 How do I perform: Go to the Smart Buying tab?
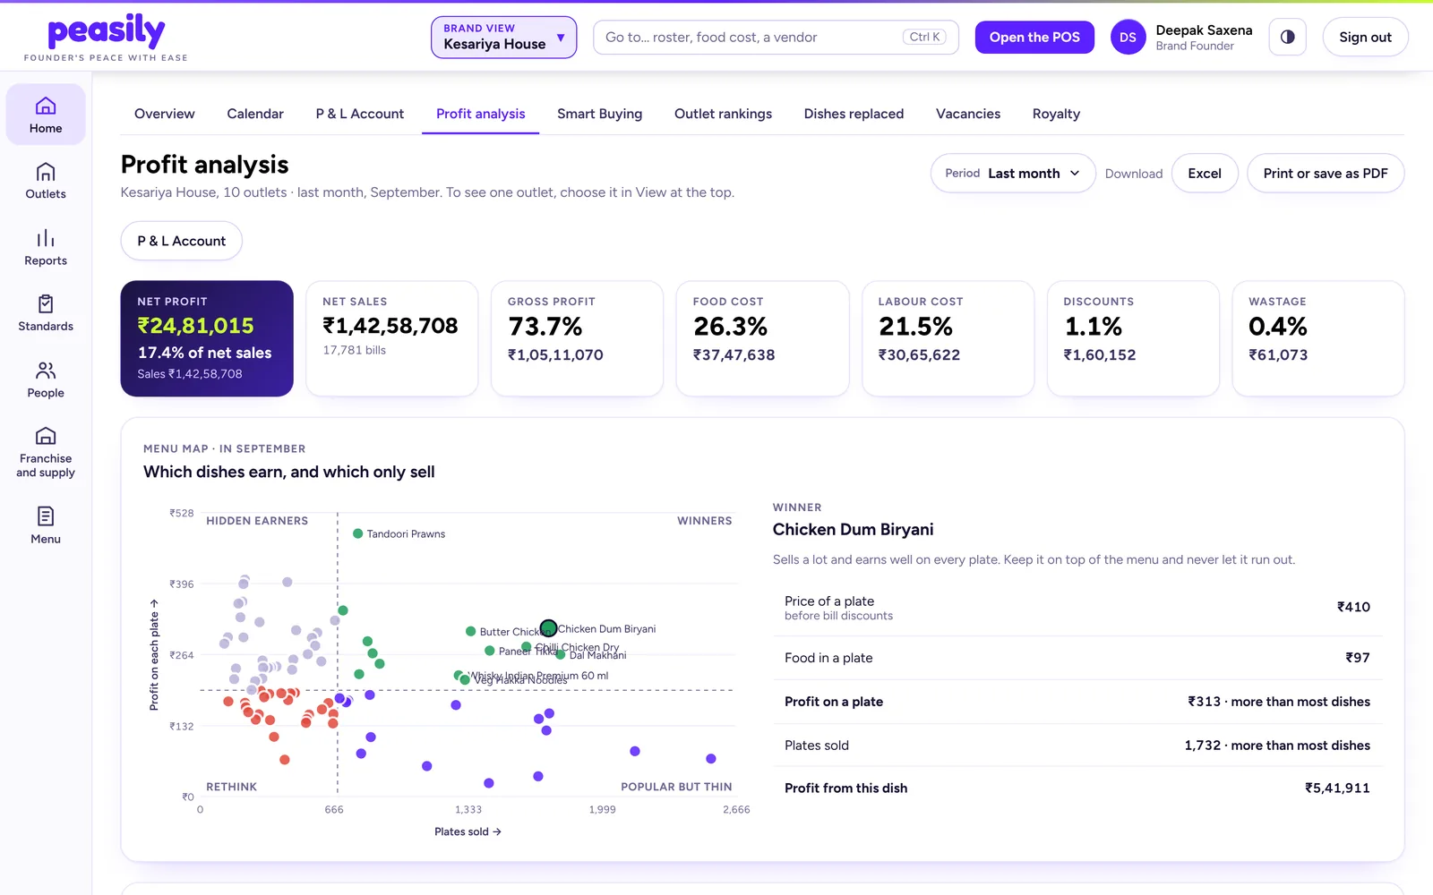click(600, 114)
